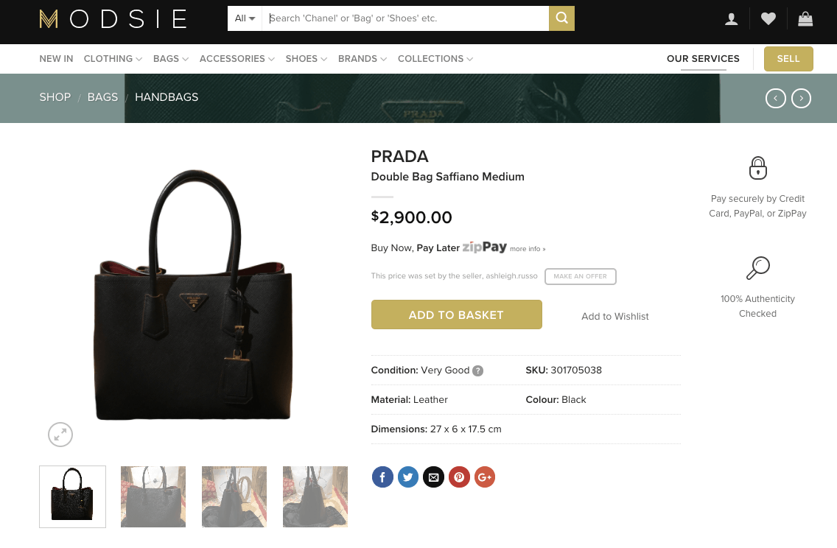Enlarge the product image with the expand icon
The height and width of the screenshot is (548, 837).
(60, 435)
